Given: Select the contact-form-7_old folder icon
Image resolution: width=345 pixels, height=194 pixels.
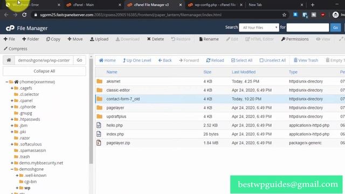Looking at the screenshot, I should [x=99, y=99].
